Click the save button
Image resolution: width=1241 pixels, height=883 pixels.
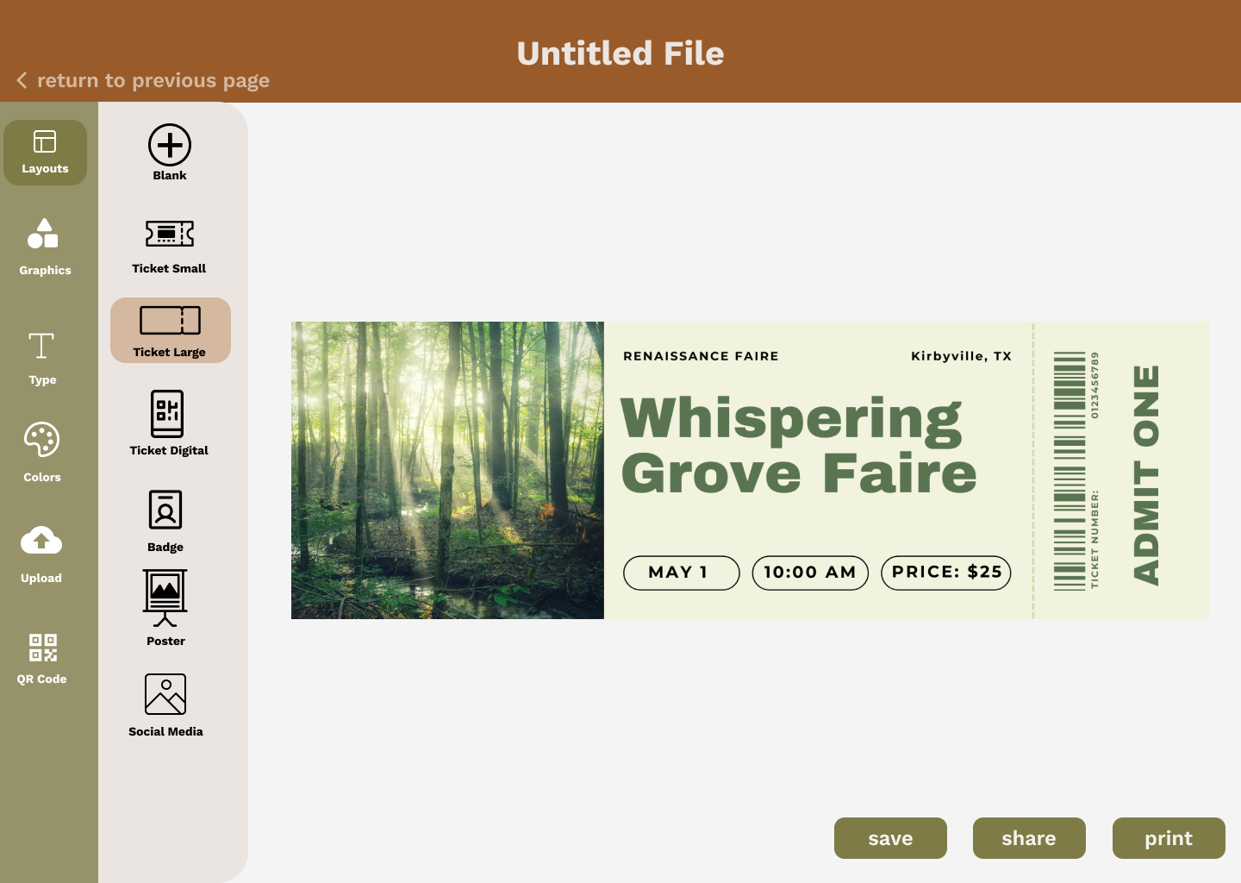pyautogui.click(x=890, y=838)
